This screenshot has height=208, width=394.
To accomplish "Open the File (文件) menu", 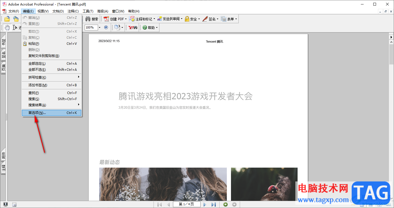I will (14, 11).
